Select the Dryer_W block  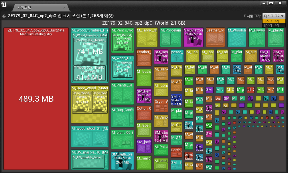pos(161,105)
